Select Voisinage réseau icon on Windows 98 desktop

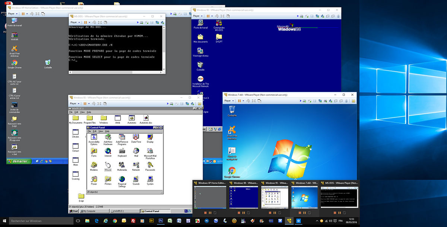200,52
